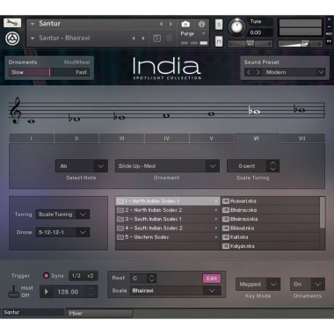This screenshot has height=334, width=334.
Task: Switch to scale degree tab IV
Action: pos(166,138)
